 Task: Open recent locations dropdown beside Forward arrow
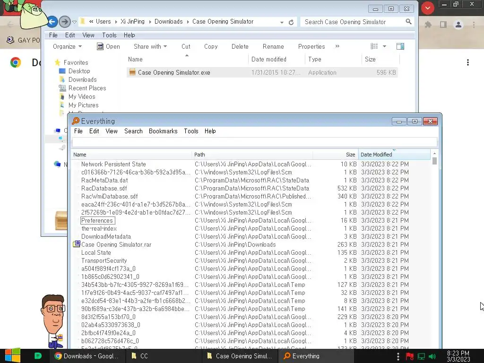pyautogui.click(x=74, y=22)
